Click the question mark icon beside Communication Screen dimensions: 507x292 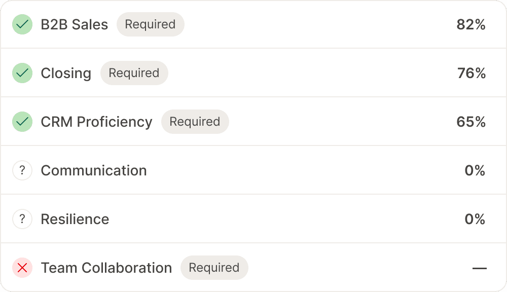[x=22, y=170]
